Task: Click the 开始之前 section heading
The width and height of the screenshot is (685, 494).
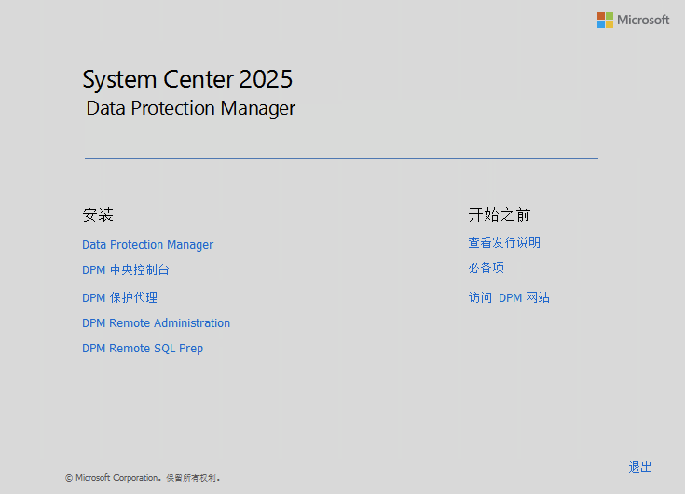Action: [500, 214]
